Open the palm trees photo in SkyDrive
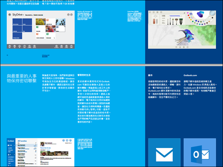Screen dimensions: 223x167 click(x=61, y=22)
